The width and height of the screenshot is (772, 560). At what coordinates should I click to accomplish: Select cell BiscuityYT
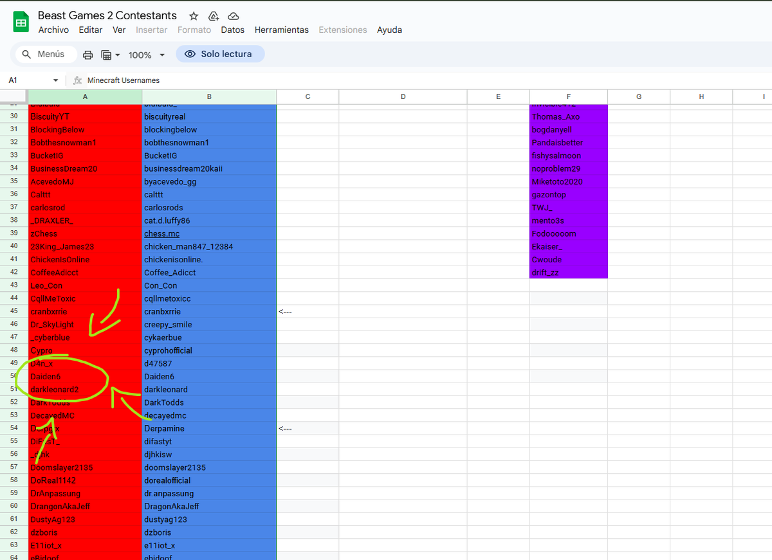pyautogui.click(x=85, y=116)
